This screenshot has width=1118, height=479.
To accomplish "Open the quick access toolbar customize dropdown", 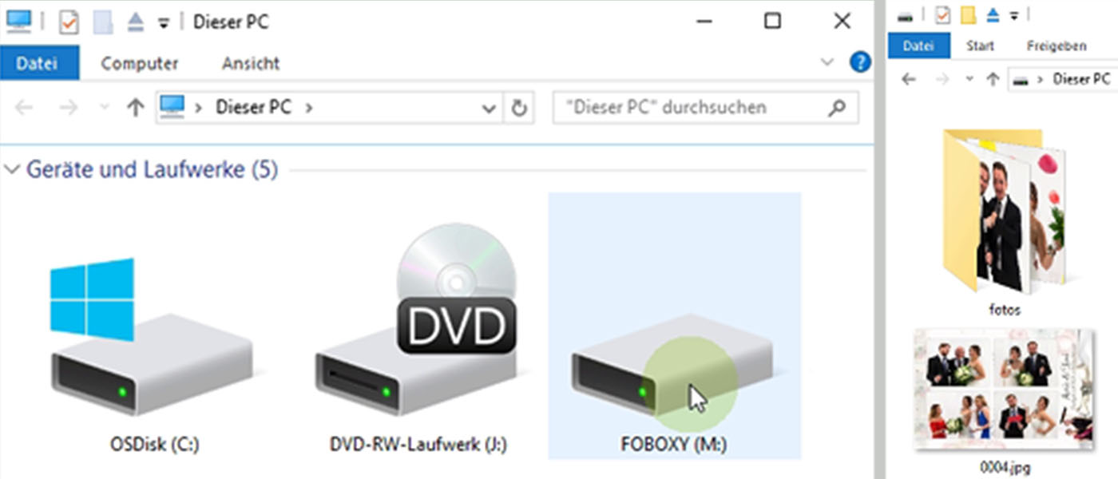I will coord(164,23).
